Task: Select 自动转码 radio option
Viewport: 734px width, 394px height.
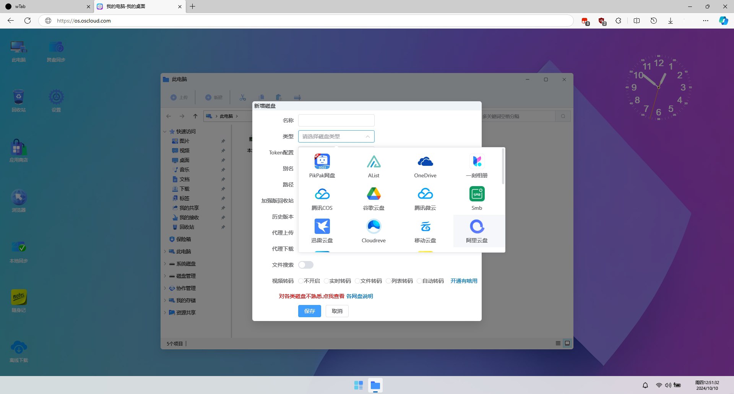Action: (430, 281)
